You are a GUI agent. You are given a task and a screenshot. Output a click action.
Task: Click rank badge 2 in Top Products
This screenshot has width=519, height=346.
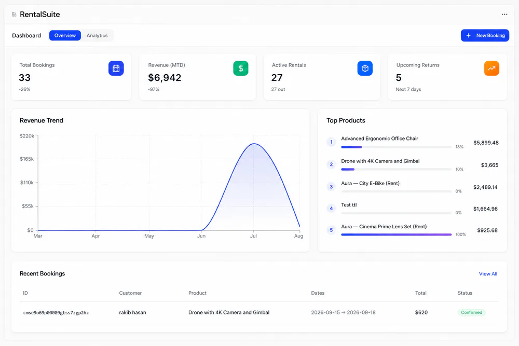(x=331, y=164)
